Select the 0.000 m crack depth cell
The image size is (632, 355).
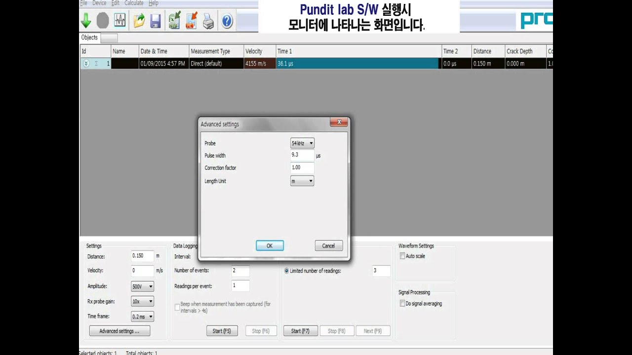tap(525, 64)
